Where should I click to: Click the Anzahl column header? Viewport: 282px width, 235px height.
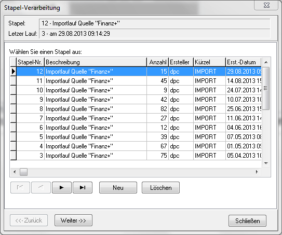tap(158, 62)
